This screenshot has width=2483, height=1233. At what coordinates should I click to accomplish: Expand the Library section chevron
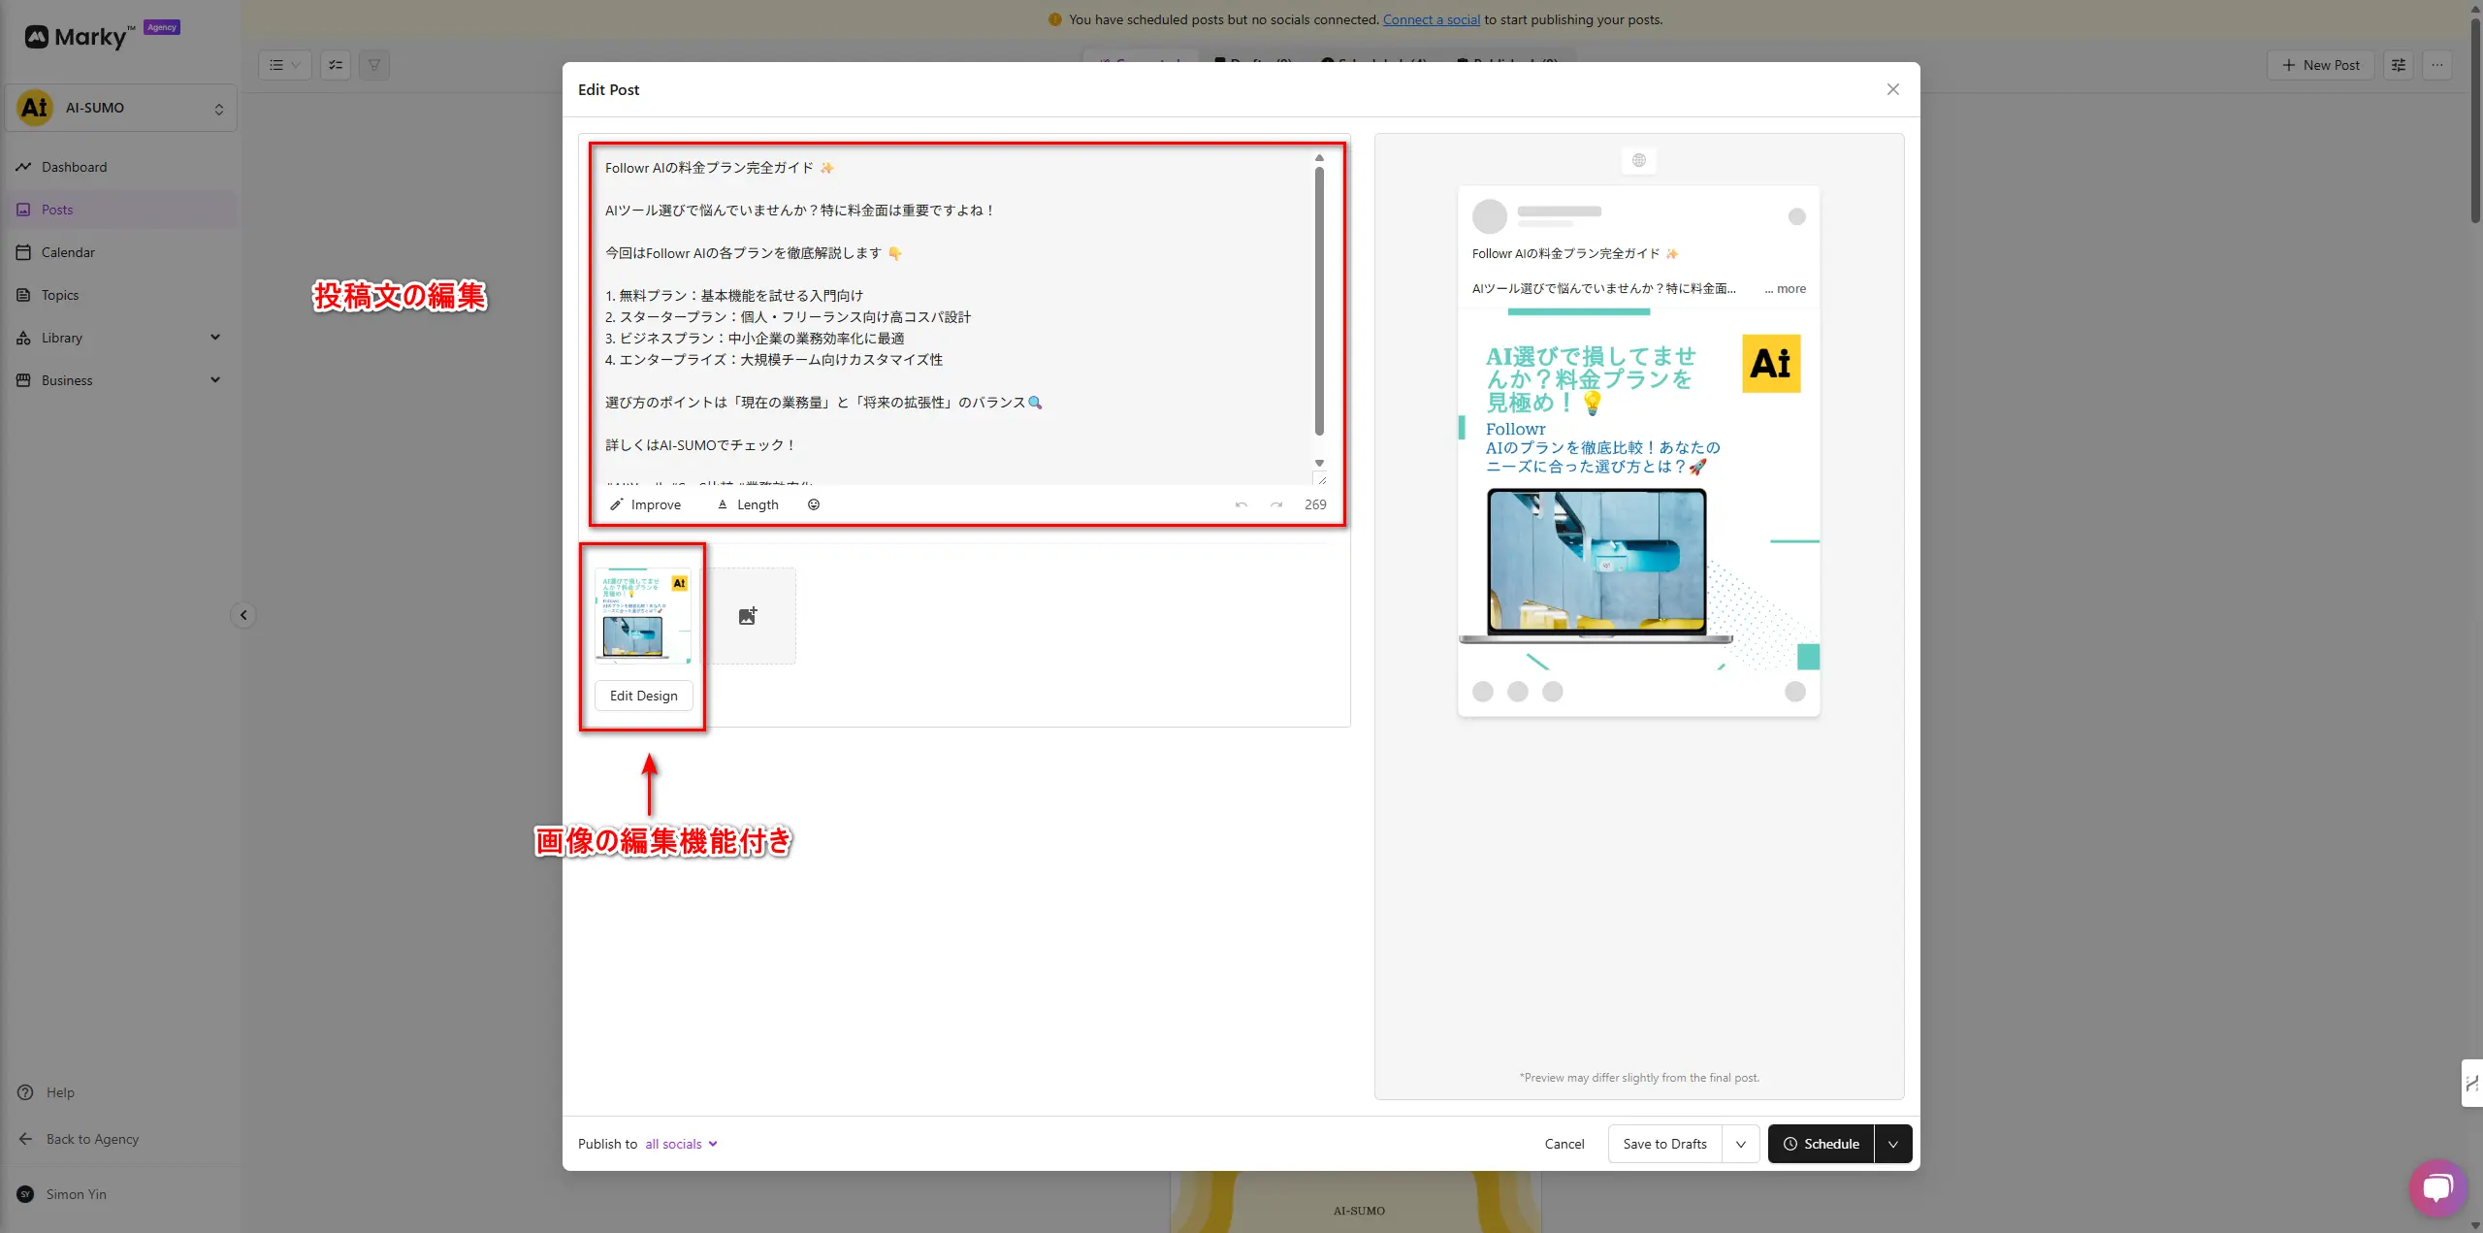click(x=215, y=338)
